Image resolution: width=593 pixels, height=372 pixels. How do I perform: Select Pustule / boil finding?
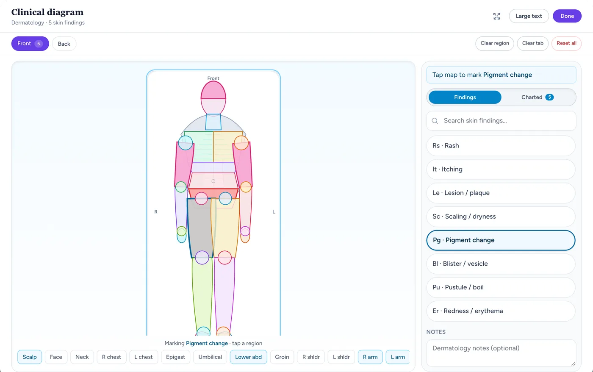[x=501, y=287]
